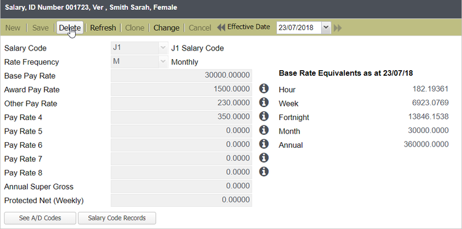
Task: Click the info icon beside Other Pay Rate
Action: click(264, 102)
